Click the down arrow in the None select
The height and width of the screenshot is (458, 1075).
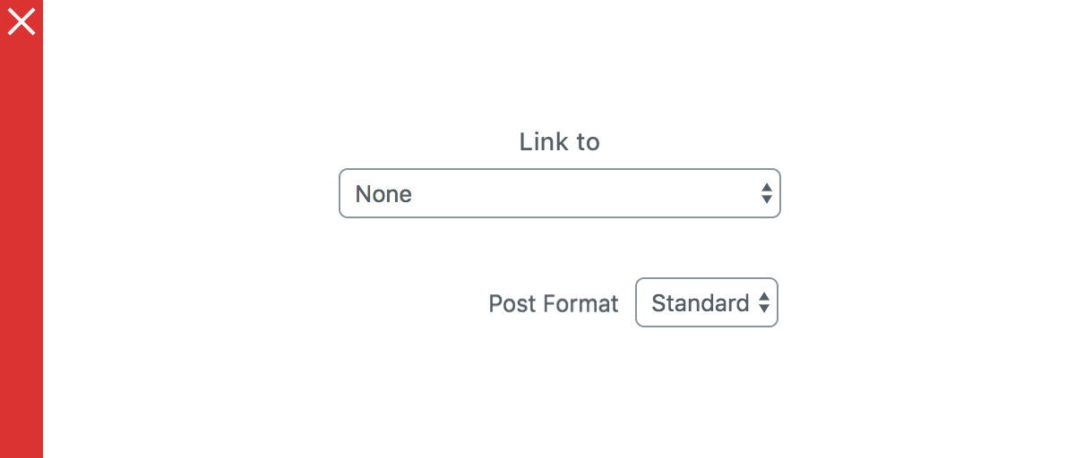pyautogui.click(x=766, y=199)
